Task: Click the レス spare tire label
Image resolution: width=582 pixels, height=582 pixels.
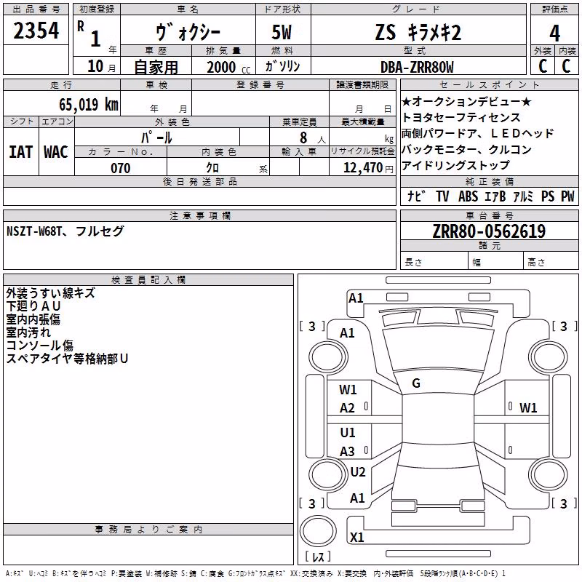Action: click(x=318, y=557)
